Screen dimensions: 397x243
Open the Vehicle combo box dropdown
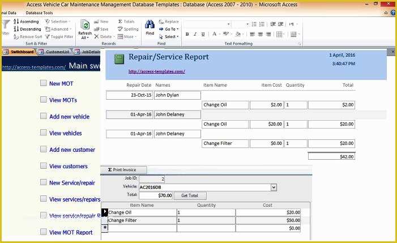[x=274, y=187]
